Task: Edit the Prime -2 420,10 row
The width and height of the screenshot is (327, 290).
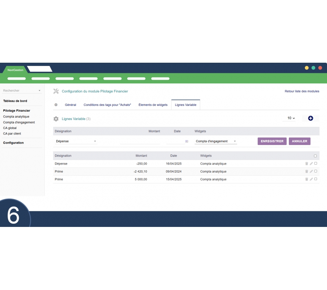Action: click(311, 171)
